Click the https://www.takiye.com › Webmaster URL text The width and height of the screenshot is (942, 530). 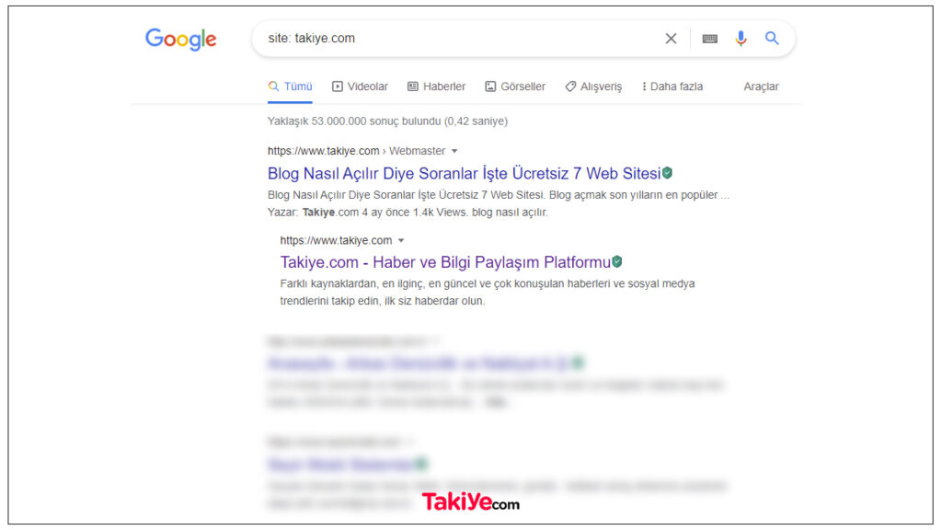coord(356,151)
